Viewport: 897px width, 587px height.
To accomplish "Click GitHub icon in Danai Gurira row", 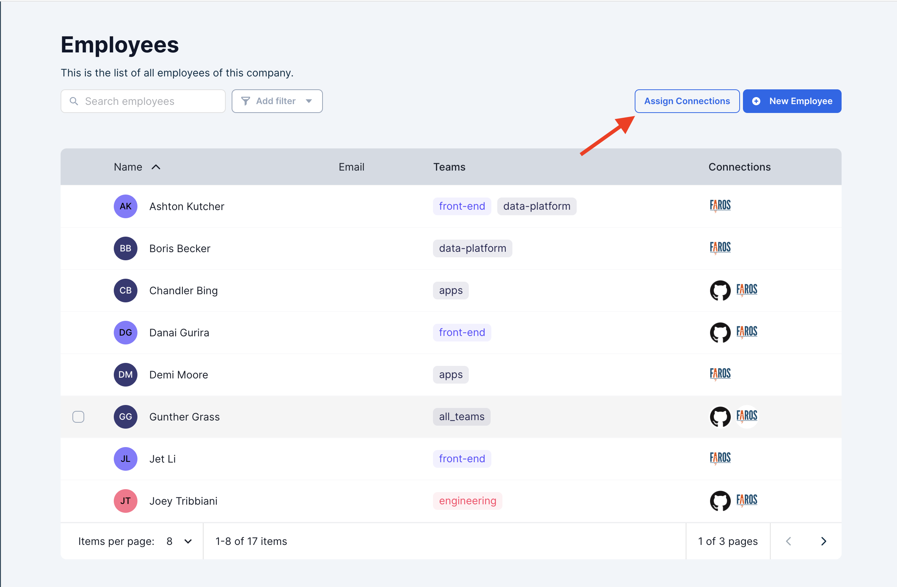I will click(720, 332).
